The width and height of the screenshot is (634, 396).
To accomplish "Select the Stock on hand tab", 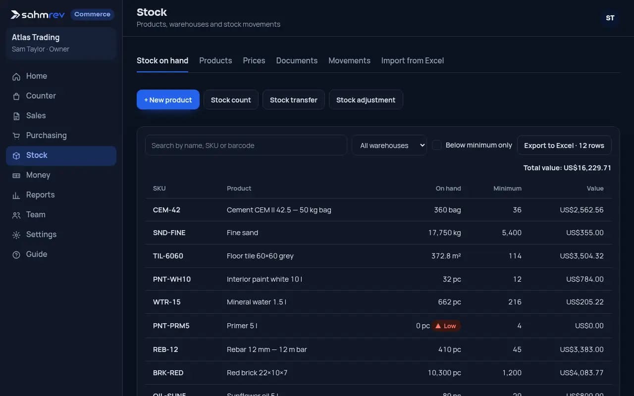I will click(x=162, y=60).
